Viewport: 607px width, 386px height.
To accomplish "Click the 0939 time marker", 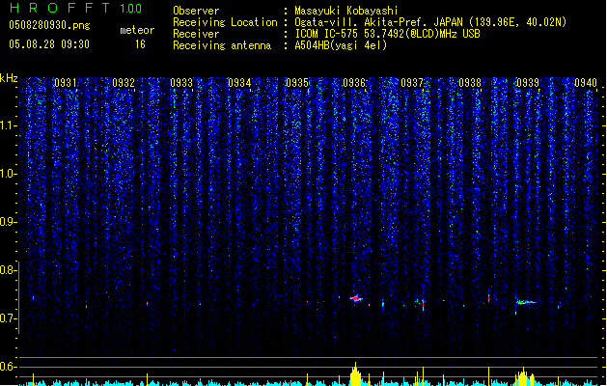I will click(528, 83).
